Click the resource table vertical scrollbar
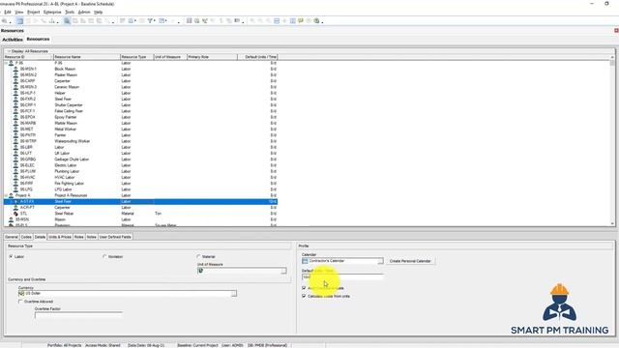Image resolution: width=619 pixels, height=348 pixels. [x=612, y=142]
